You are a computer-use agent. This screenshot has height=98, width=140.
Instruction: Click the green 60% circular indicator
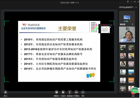coord(135,90)
